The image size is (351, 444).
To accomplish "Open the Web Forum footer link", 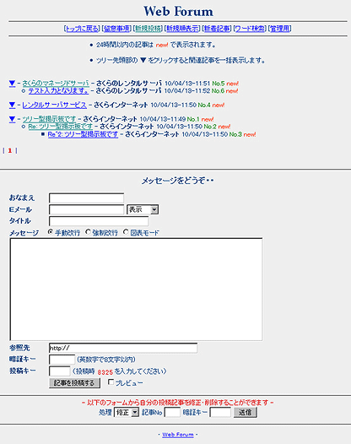I will [178, 435].
